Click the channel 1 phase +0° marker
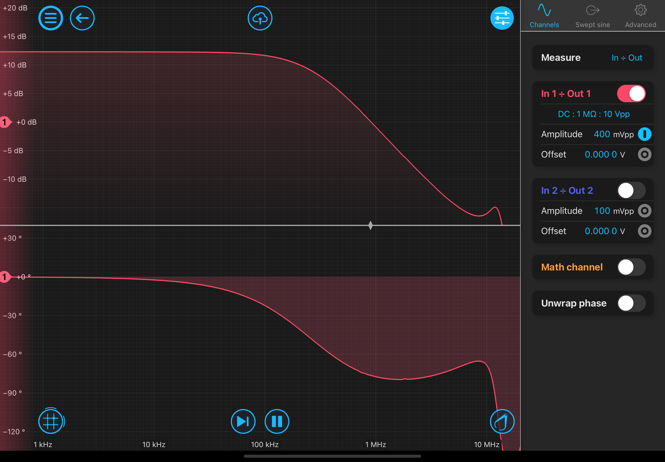 coord(6,277)
